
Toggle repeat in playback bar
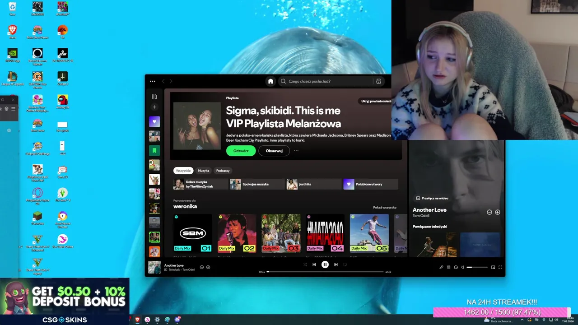point(345,265)
